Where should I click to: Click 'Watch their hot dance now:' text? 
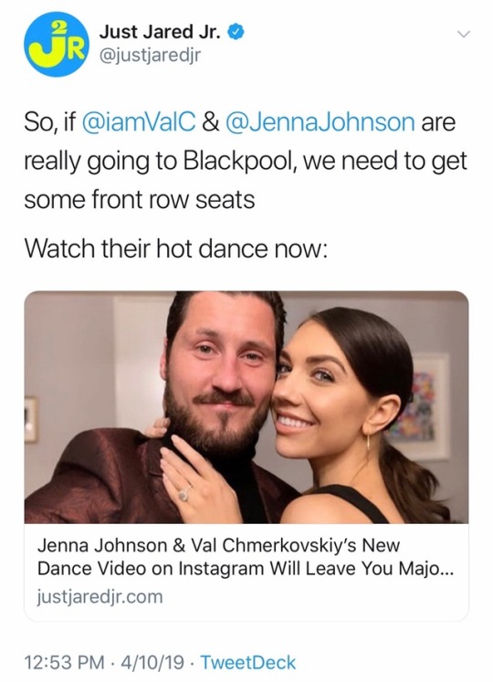175,249
